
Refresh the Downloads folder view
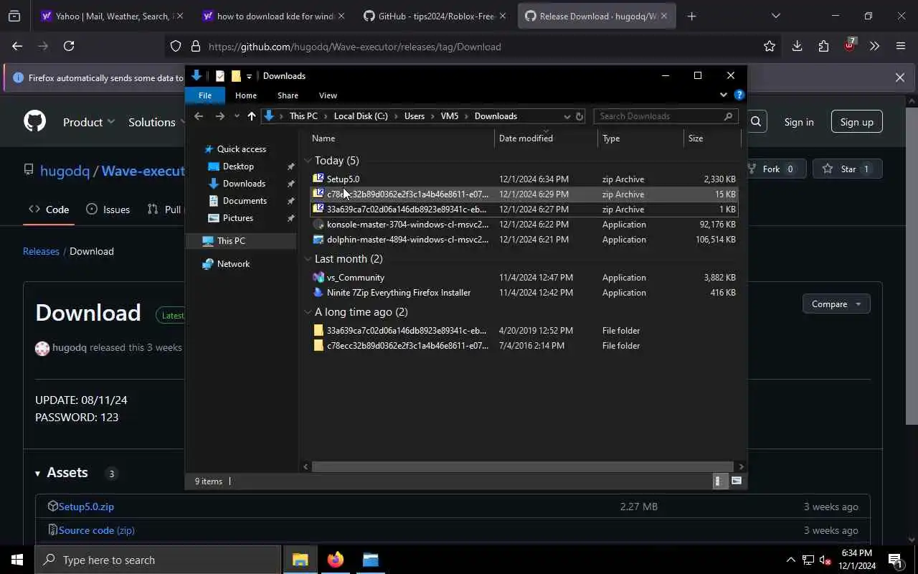point(579,116)
